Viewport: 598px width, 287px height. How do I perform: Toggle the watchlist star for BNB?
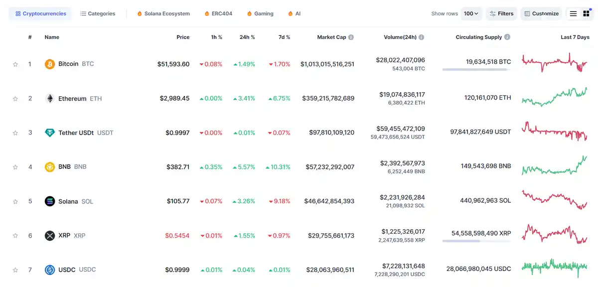click(15, 167)
